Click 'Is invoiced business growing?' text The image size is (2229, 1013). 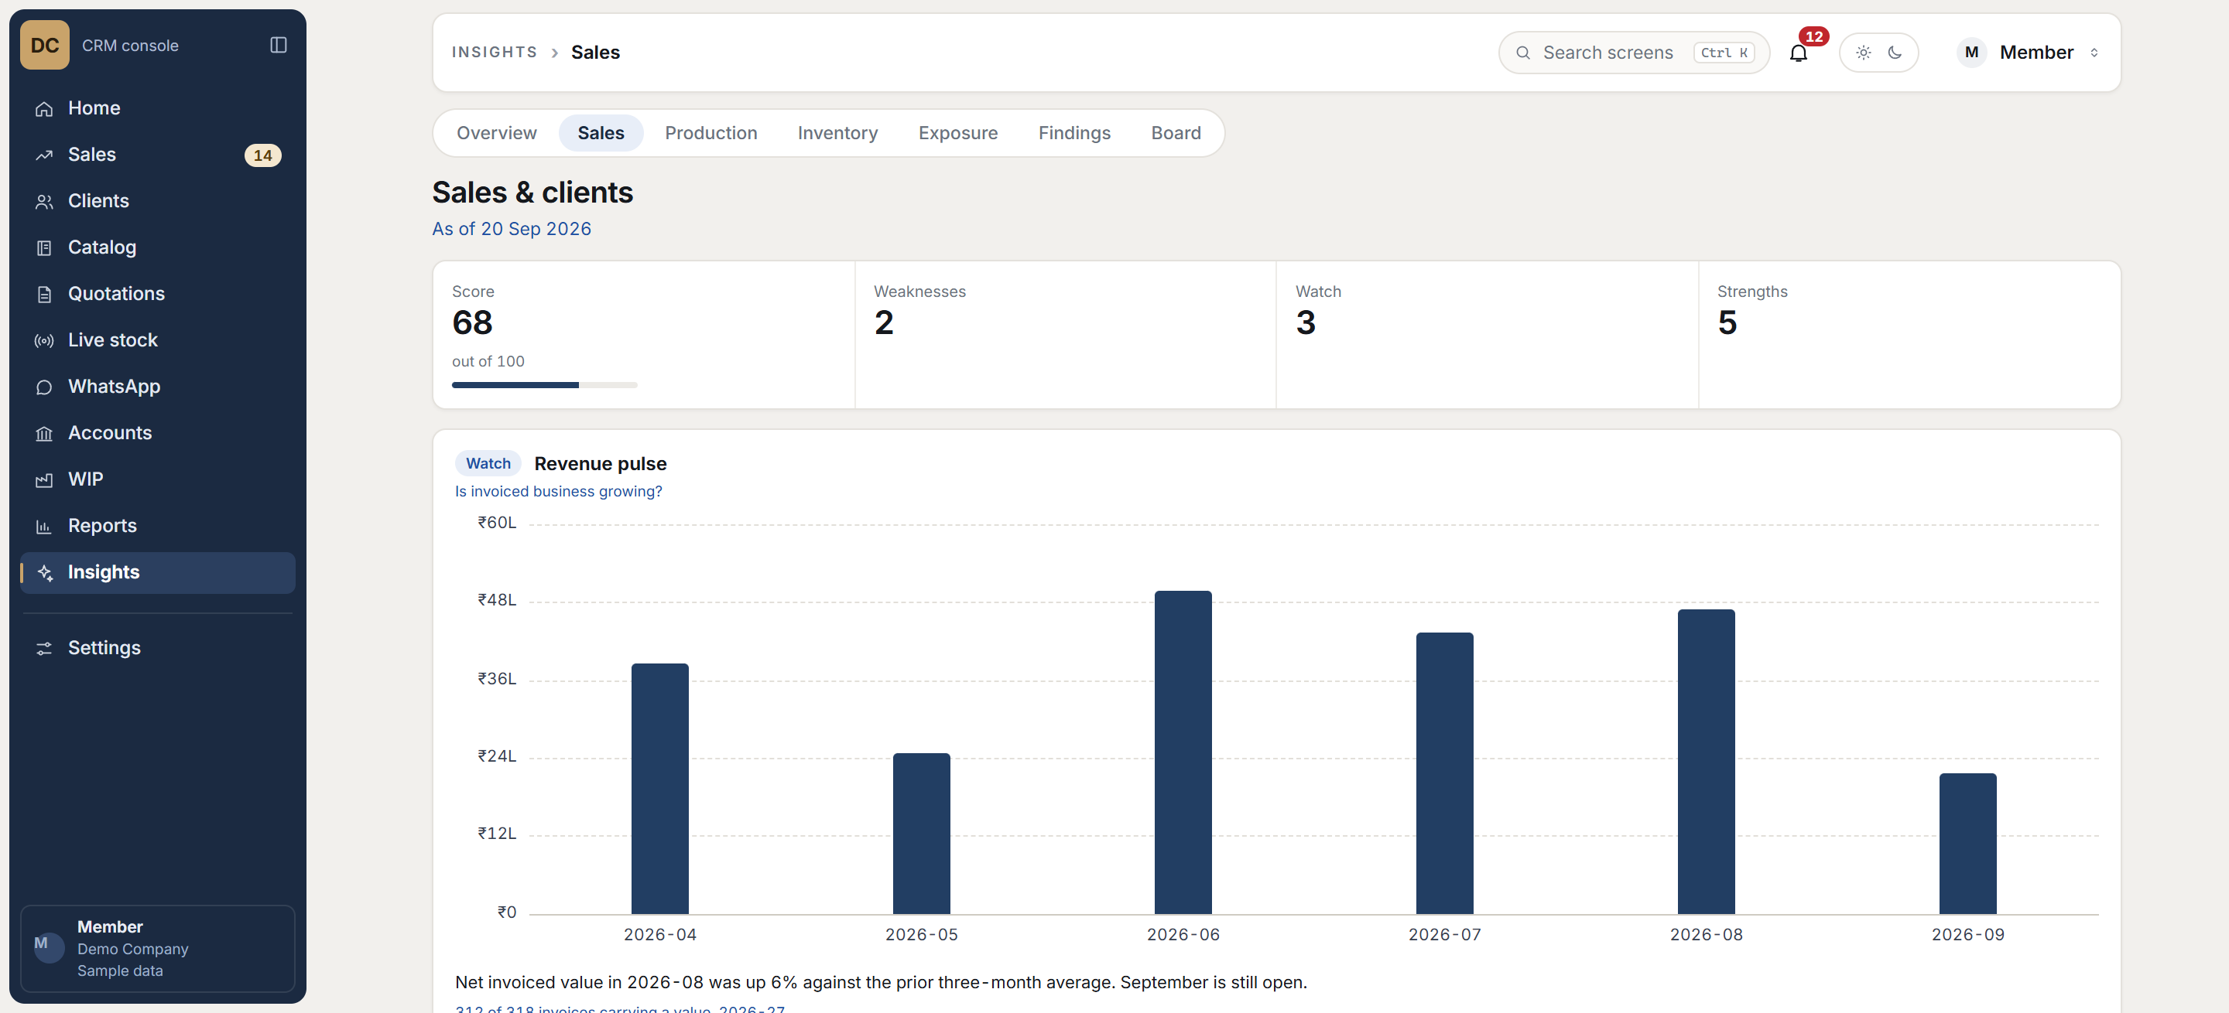(558, 491)
